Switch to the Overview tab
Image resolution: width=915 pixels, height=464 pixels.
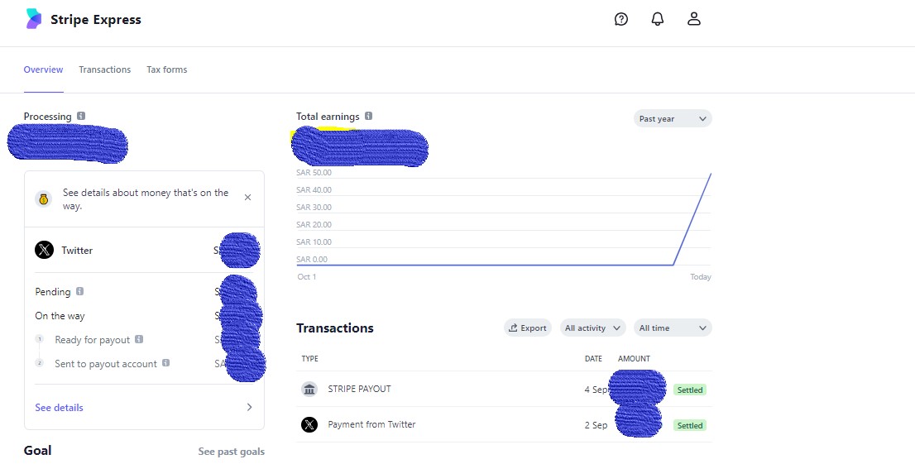[43, 69]
